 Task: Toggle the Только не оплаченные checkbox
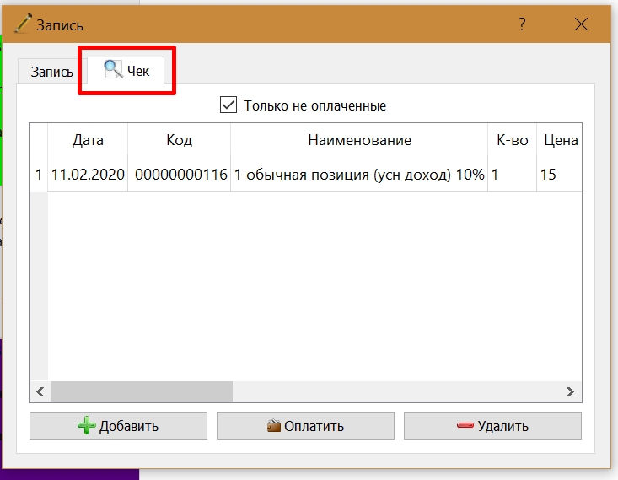point(228,105)
